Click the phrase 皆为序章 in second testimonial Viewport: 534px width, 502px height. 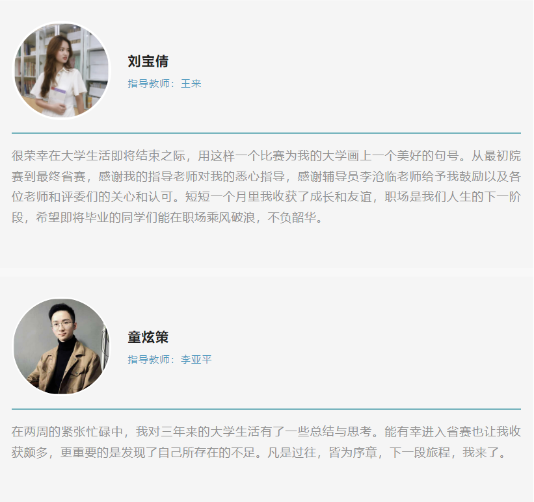tap(353, 453)
